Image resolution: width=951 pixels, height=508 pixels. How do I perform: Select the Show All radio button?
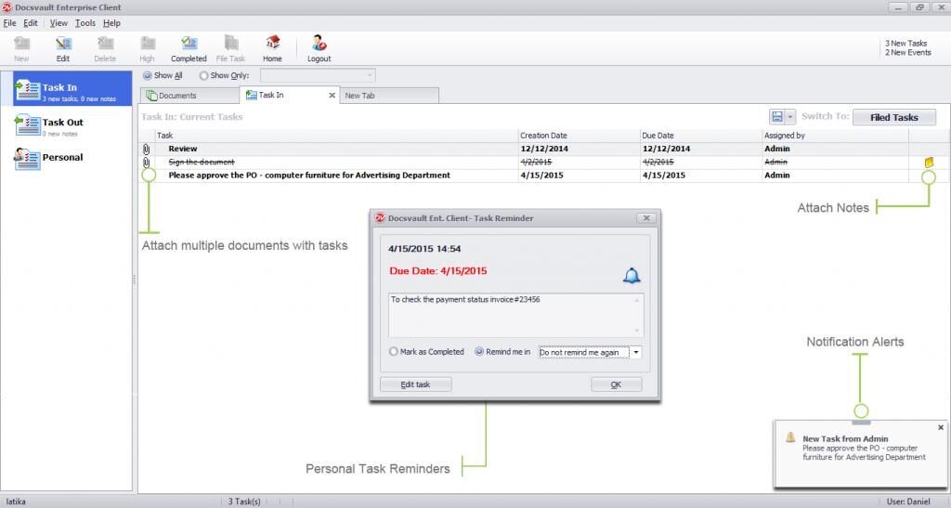click(148, 76)
